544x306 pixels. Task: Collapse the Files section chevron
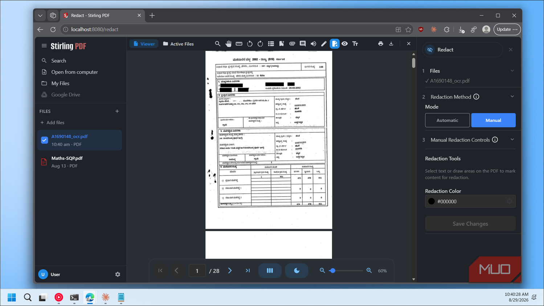pos(512,71)
